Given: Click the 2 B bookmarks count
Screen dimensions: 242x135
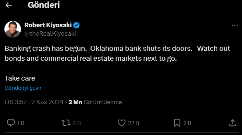Looking at the screenshot, I should point(187,123).
